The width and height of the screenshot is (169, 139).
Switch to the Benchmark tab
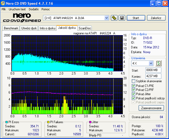(x=11, y=28)
